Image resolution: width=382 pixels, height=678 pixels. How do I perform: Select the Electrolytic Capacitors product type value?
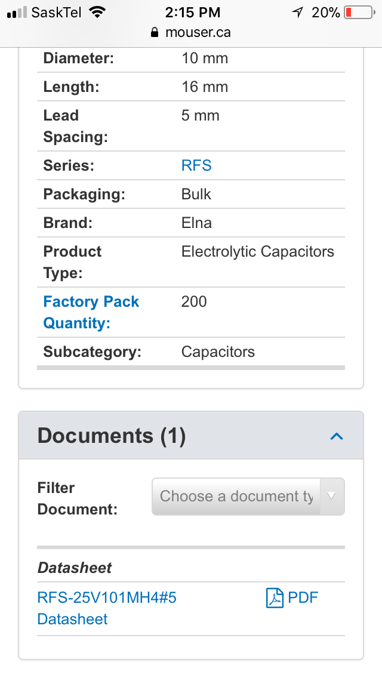pyautogui.click(x=257, y=252)
